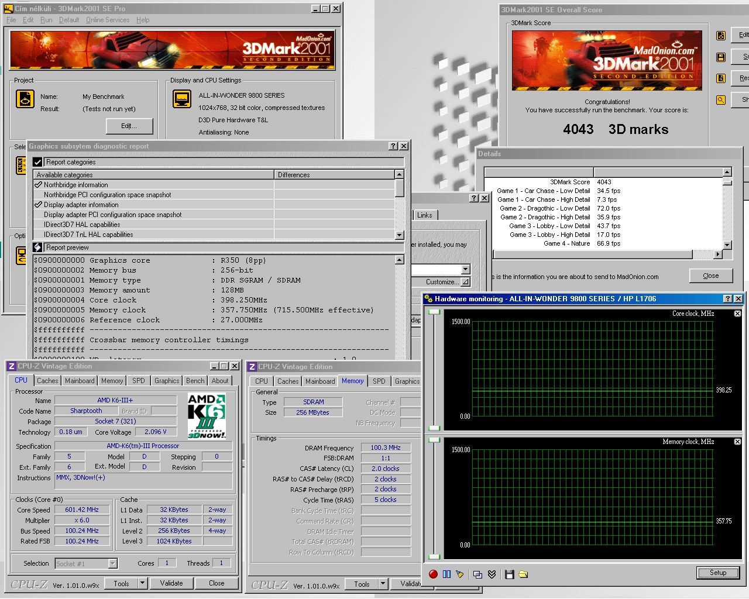Click the AMD K6-III processor logo
This screenshot has height=599, width=749.
point(207,416)
